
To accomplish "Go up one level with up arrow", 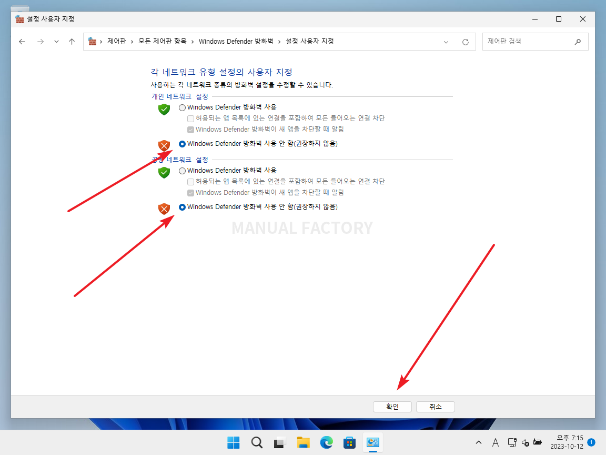I will [x=72, y=42].
